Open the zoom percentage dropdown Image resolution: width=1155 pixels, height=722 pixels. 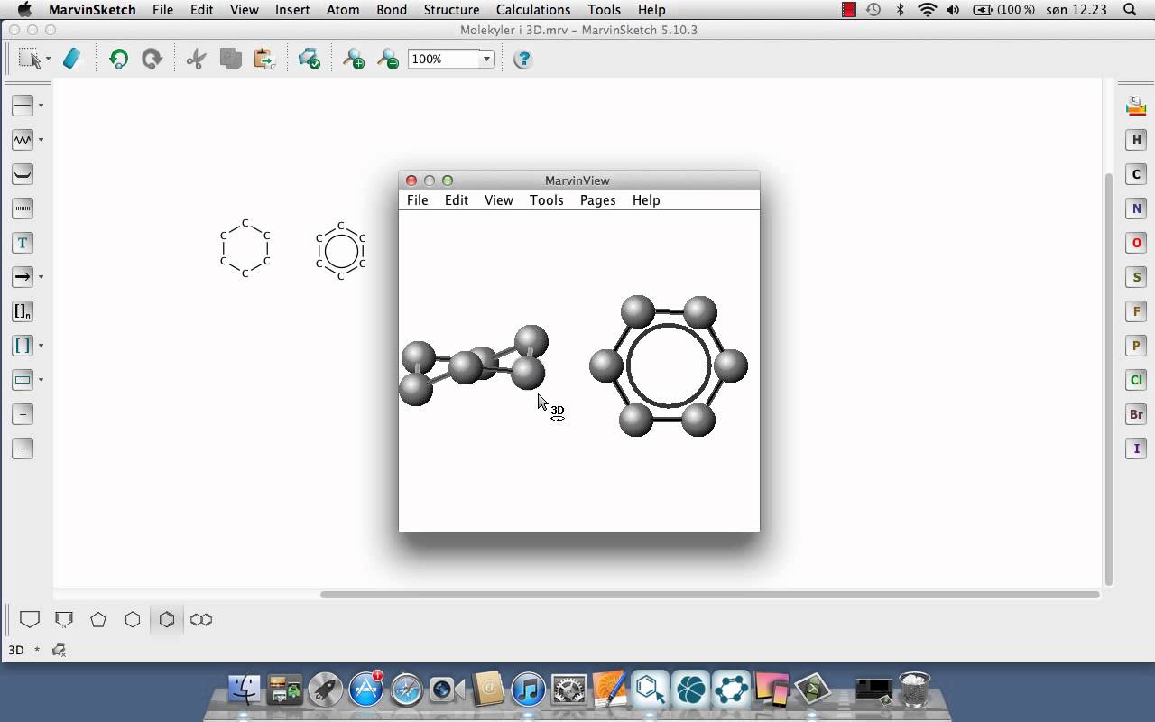click(x=486, y=60)
